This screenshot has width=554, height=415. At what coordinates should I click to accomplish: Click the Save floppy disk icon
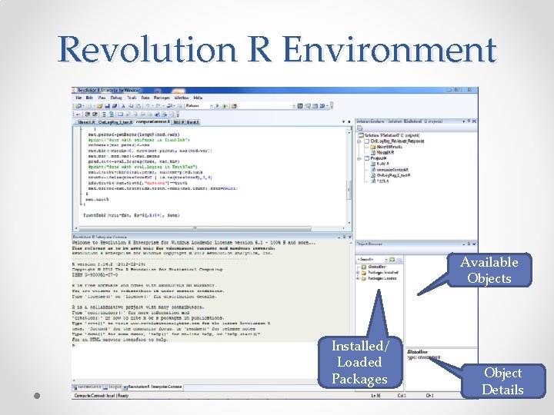click(107, 106)
